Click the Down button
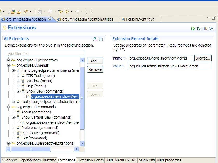Viewport: 218px width, 163px height. 95,94
